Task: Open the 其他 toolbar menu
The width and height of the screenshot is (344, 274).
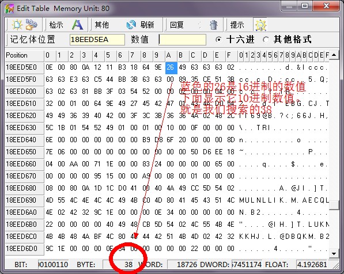Action: point(101,25)
